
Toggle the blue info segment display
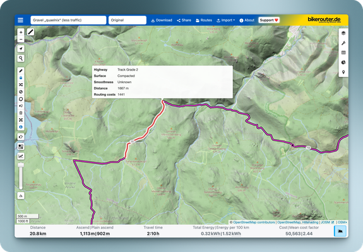[x=21, y=127]
